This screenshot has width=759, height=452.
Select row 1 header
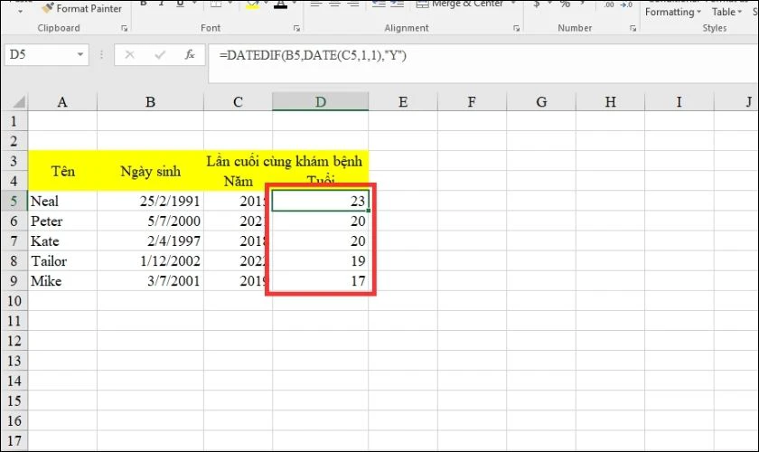(x=14, y=120)
